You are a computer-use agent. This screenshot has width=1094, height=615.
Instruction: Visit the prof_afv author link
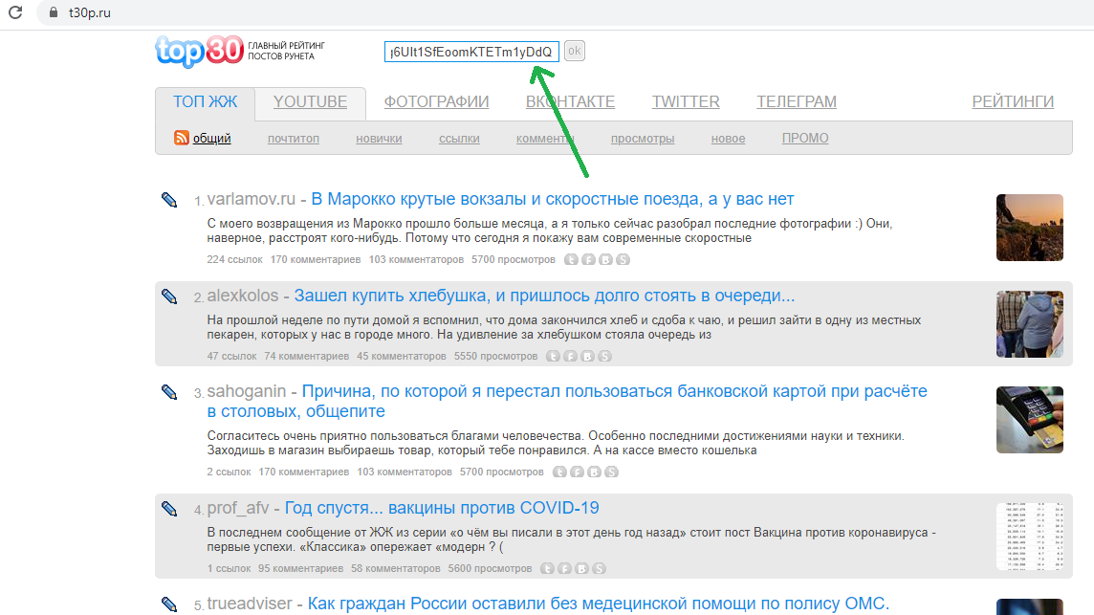click(x=238, y=508)
